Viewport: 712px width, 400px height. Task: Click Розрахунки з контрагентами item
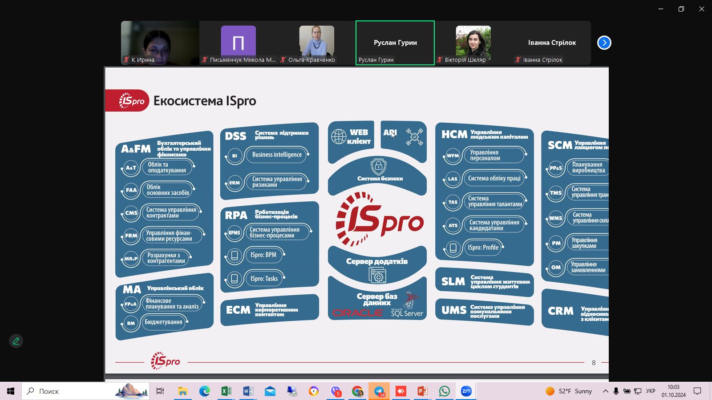tap(166, 258)
